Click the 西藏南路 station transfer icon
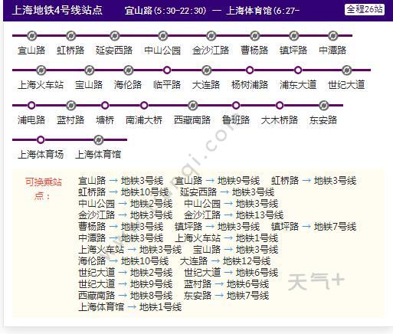The width and height of the screenshot is (393, 334). [192, 105]
